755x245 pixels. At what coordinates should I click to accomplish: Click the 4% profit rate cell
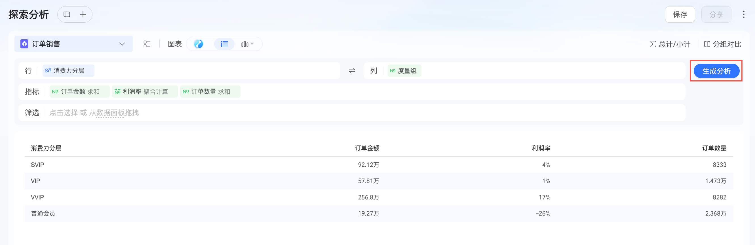coord(546,165)
